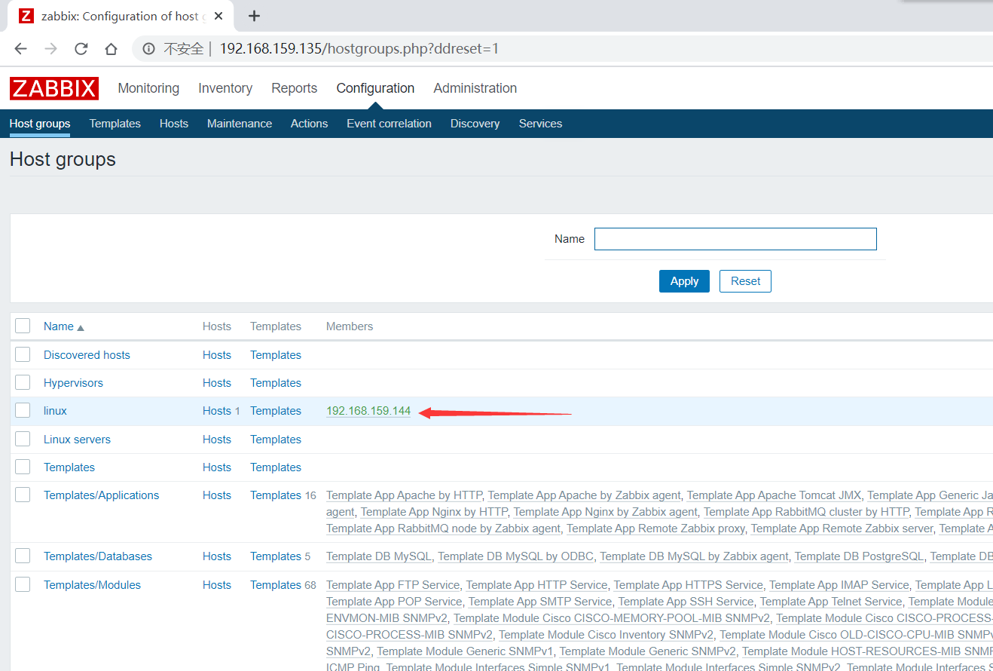Open Templates/Modules group link
993x671 pixels.
pos(92,585)
